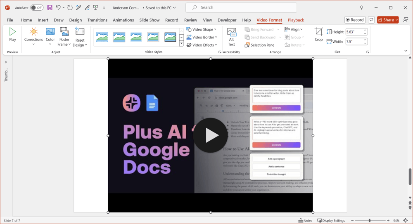Click the zoom slider handle
413x224 pixels.
click(370, 221)
